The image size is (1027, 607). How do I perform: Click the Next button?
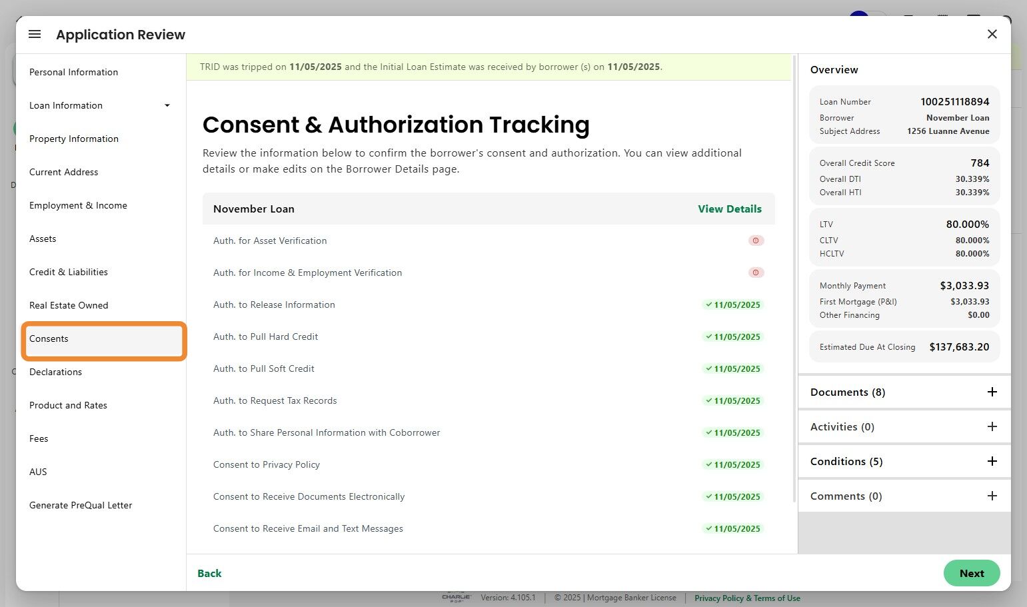tap(972, 573)
